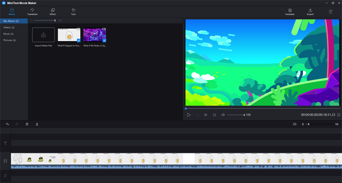Adjust the media thumbnail size slider

45,20
